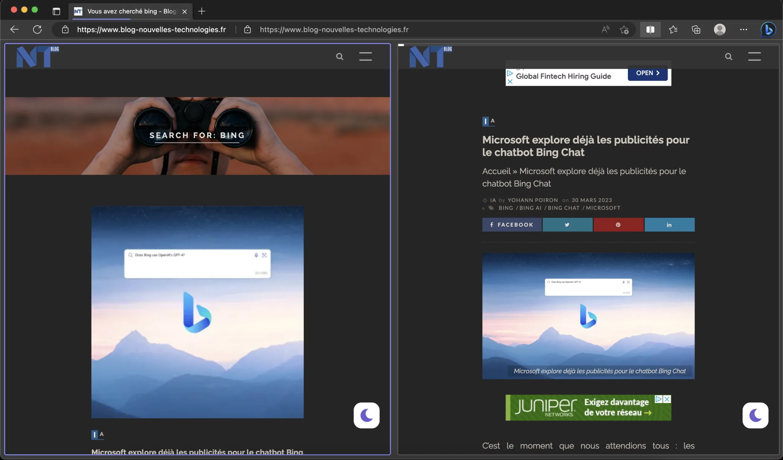Open the Bing Discover sidebar button
783x460 pixels.
pos(768,30)
